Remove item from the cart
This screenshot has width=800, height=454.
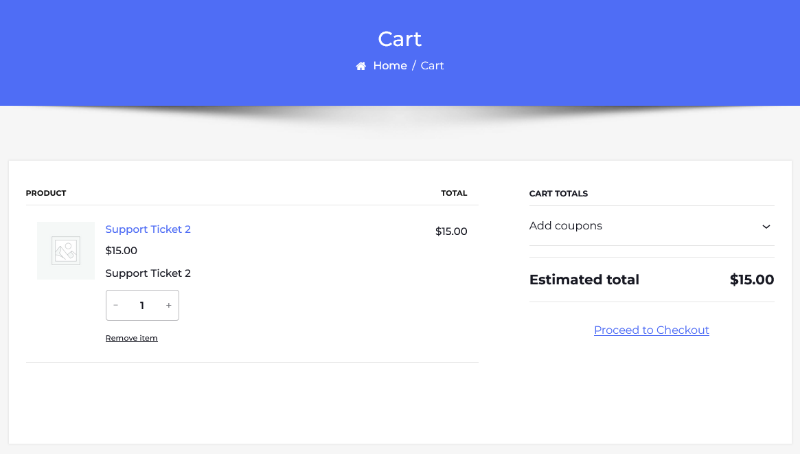click(131, 338)
